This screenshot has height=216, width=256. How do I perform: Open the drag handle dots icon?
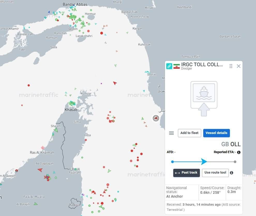coord(231,66)
